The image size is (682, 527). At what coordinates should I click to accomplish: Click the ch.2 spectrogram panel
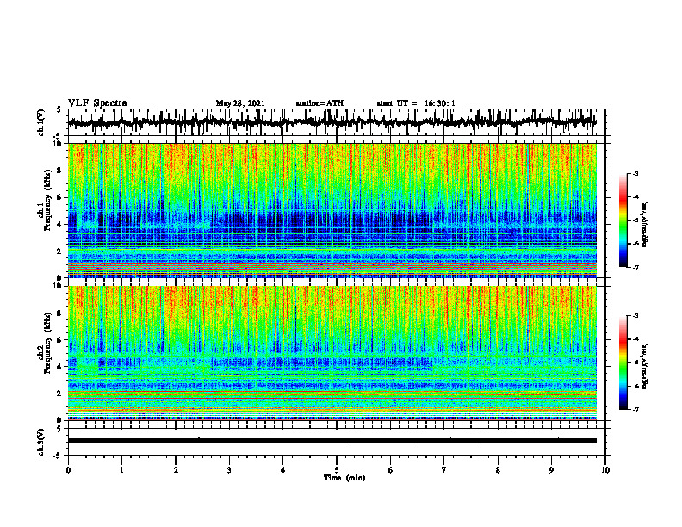tap(332, 353)
